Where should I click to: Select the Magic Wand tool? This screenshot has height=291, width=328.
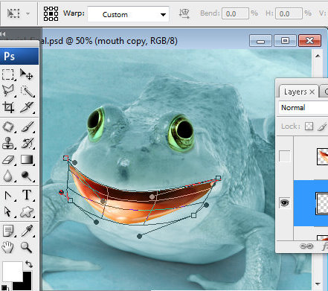(27, 92)
